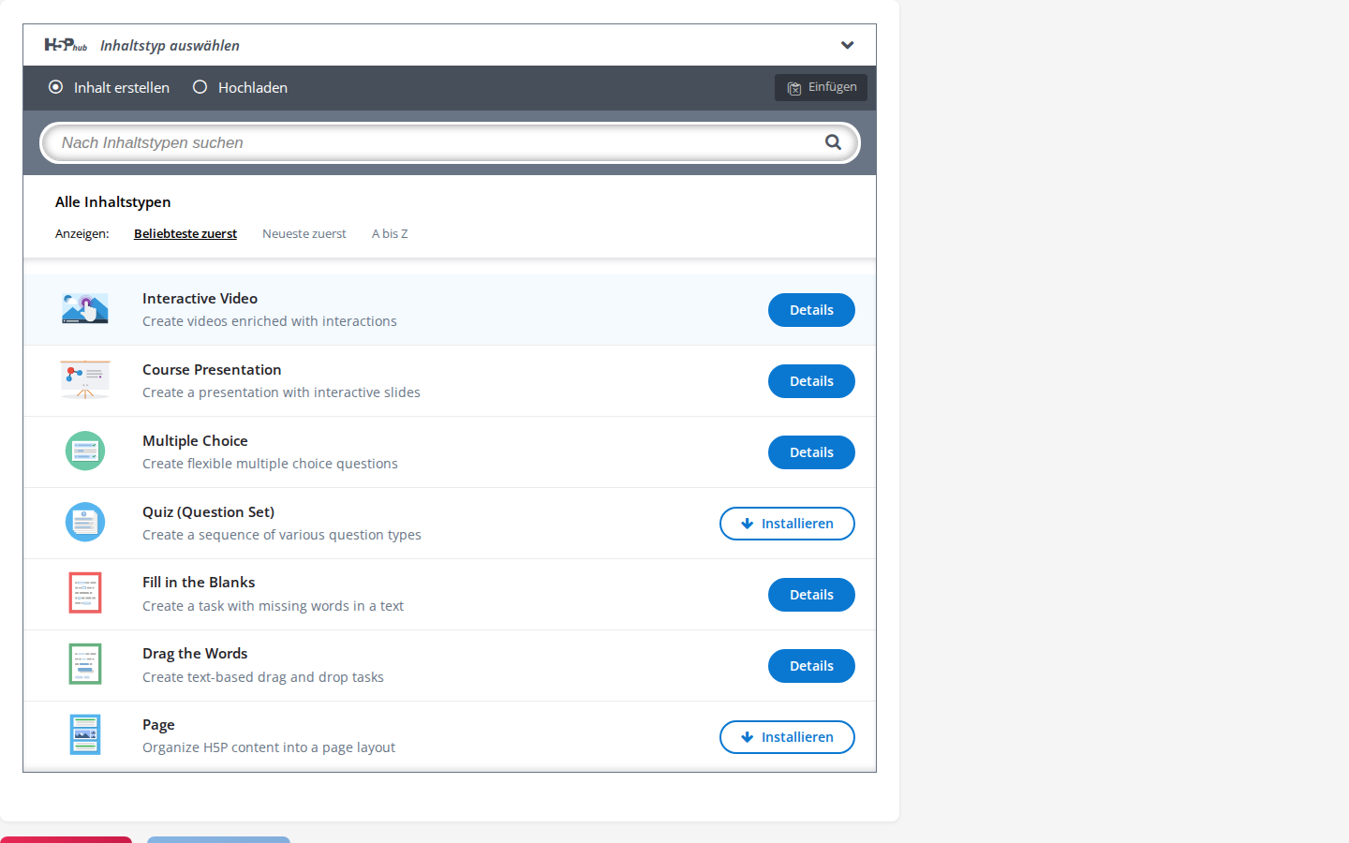
Task: Select the Page title text
Action: (x=158, y=725)
